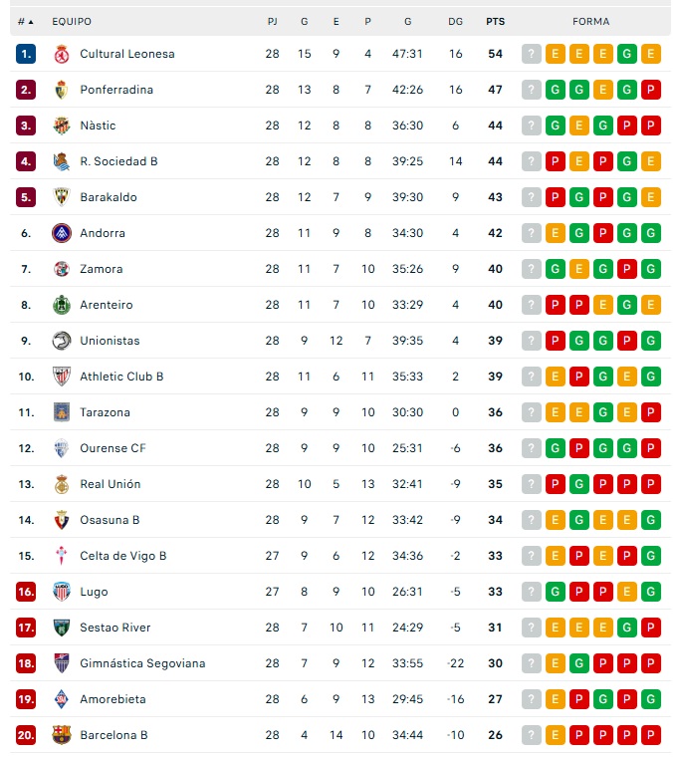
Task: Click the Barcelona B club badge
Action: (x=62, y=735)
